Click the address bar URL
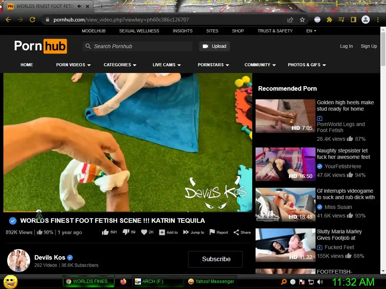386x289 pixels. click(121, 20)
